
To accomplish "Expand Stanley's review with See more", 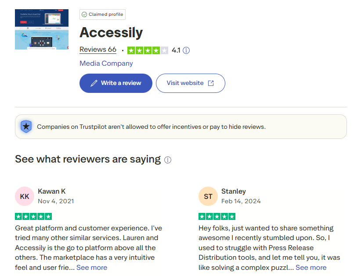I will (311, 267).
